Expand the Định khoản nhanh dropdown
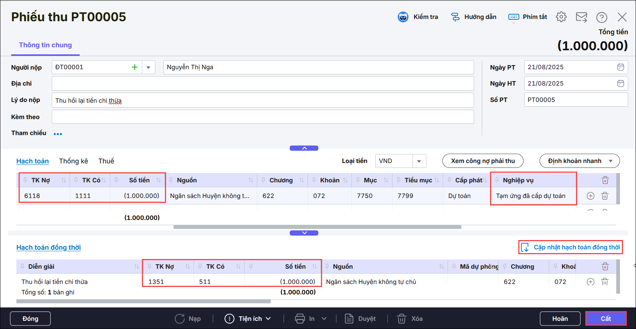Viewport: 636px width, 329px height. coord(610,161)
